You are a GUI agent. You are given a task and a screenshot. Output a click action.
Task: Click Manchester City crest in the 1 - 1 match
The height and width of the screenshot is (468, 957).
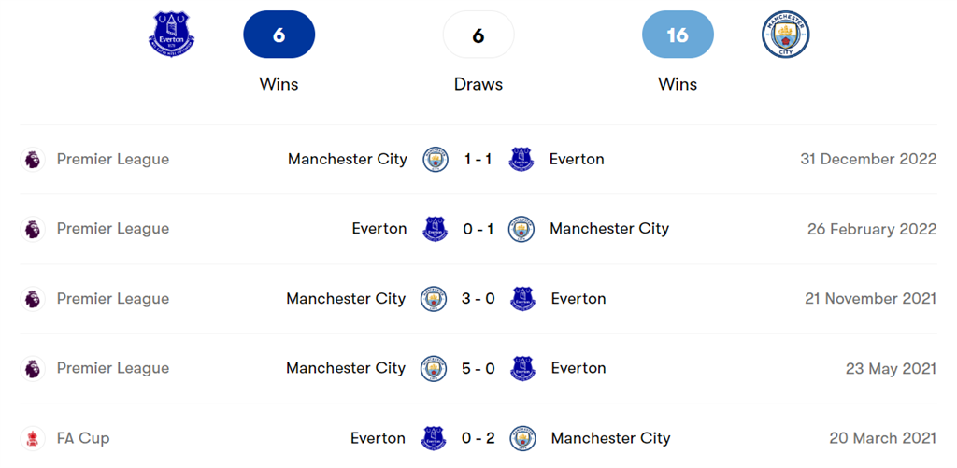(436, 159)
